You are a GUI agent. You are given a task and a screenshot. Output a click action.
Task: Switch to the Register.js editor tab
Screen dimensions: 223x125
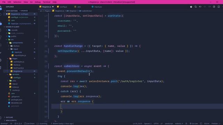point(47,7)
